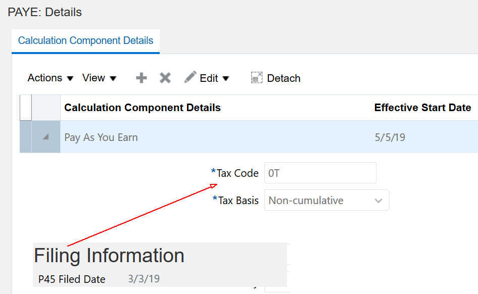Screen dimensions: 478x294
Task: Click the 5/5/19 effective start date cell
Action: pyautogui.click(x=390, y=137)
